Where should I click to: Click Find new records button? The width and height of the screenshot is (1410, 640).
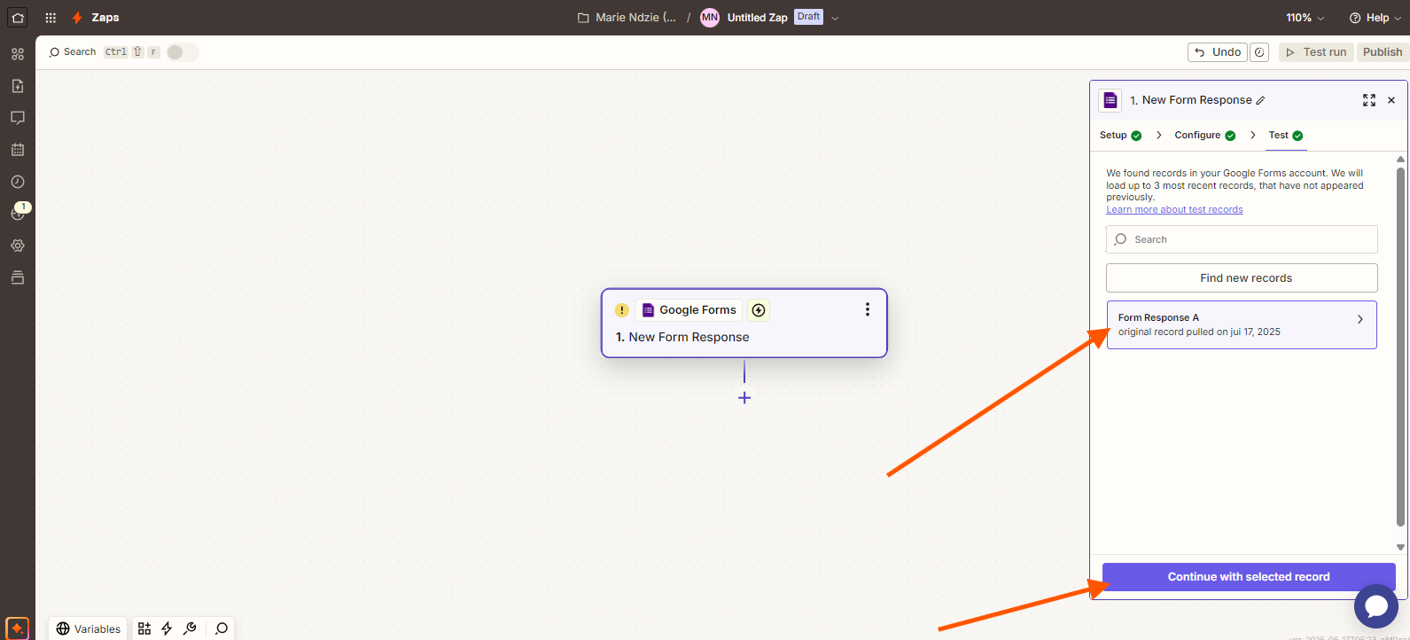[x=1242, y=278]
